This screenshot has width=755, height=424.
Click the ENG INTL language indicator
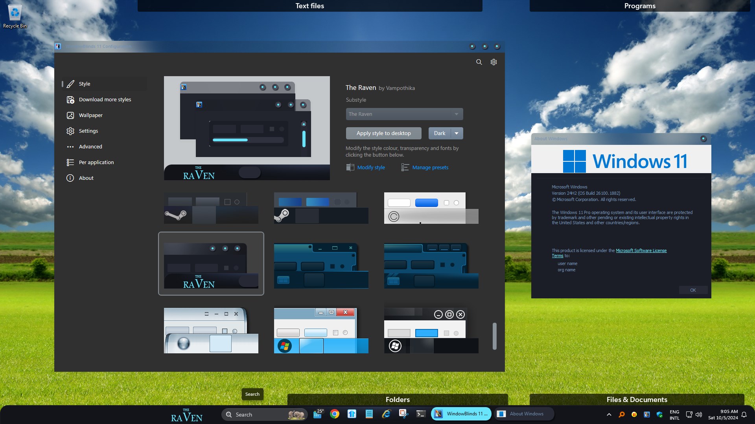[674, 415]
